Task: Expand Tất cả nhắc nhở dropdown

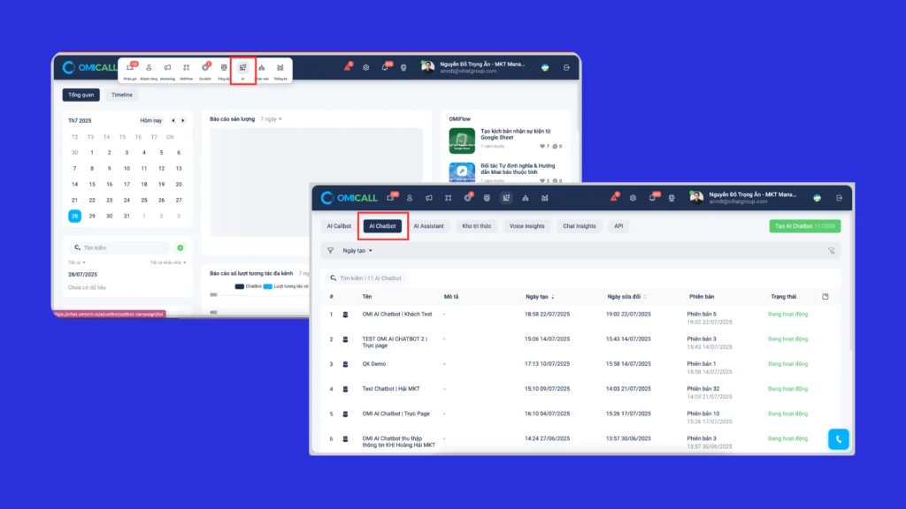Action: pos(168,262)
